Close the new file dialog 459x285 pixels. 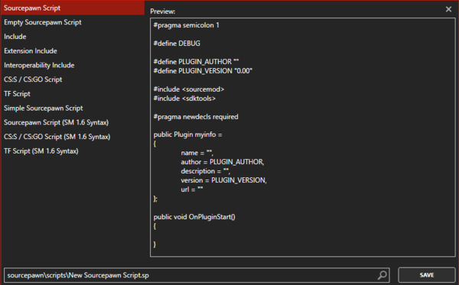tap(448, 9)
